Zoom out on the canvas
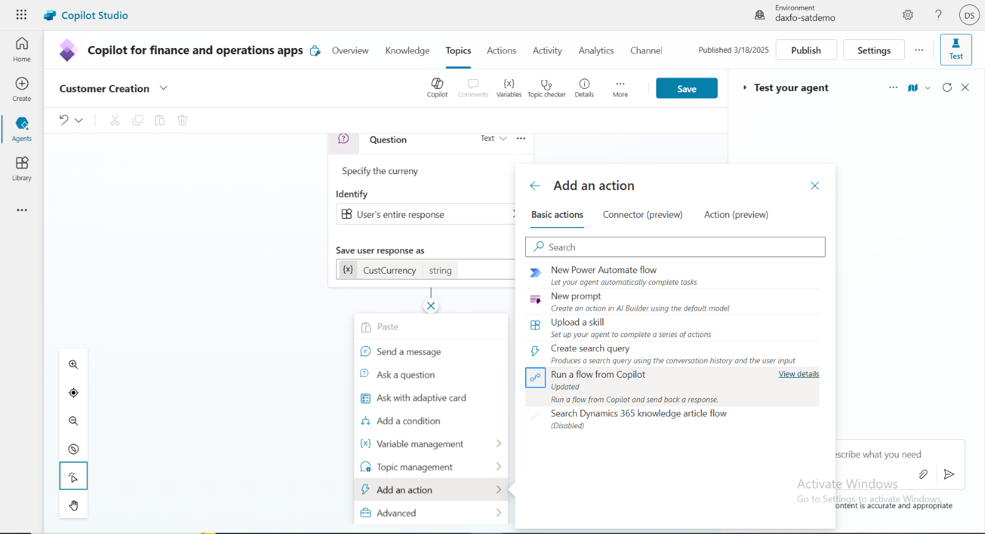Image resolution: width=985 pixels, height=534 pixels. click(73, 421)
